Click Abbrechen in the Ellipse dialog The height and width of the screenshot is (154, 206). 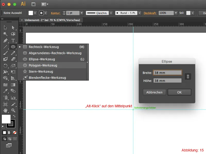pos(154,92)
